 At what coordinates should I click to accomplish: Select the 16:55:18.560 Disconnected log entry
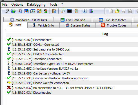pyautogui.click(x=72, y=40)
